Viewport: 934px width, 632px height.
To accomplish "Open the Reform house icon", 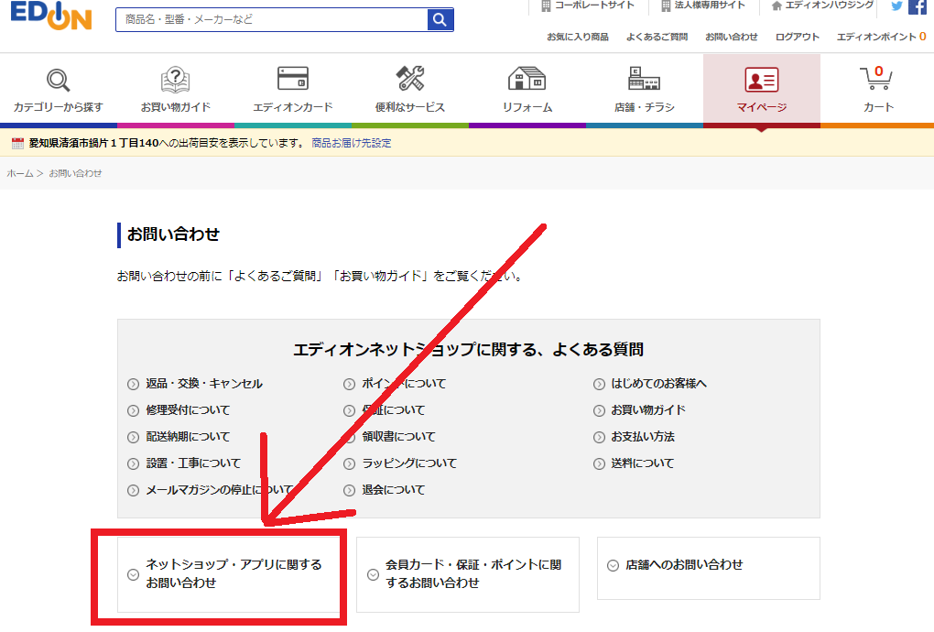I will (x=527, y=80).
